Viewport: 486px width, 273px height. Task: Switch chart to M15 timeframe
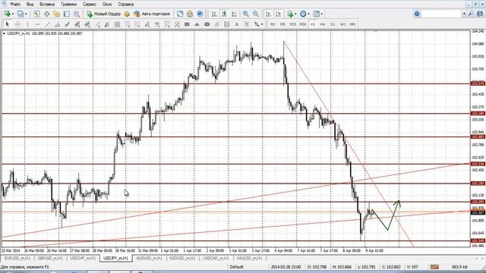coord(292,24)
